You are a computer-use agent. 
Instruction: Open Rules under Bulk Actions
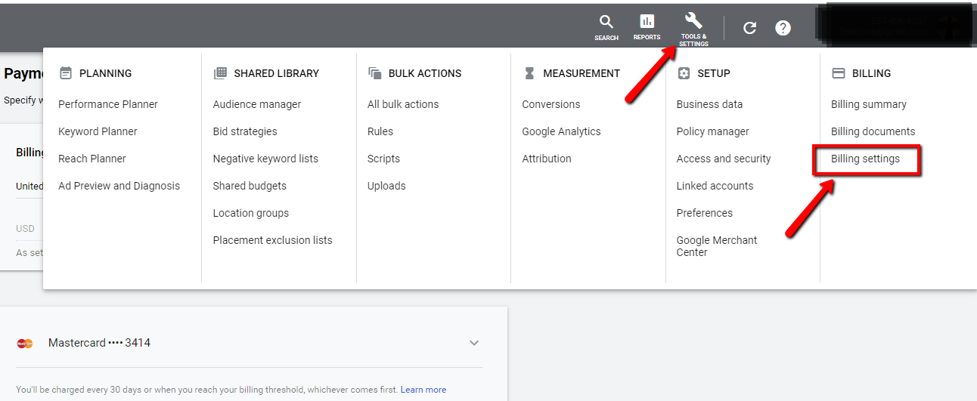click(380, 131)
